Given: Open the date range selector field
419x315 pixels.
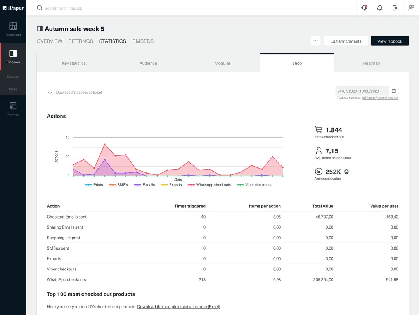Looking at the screenshot, I should coord(362,91).
